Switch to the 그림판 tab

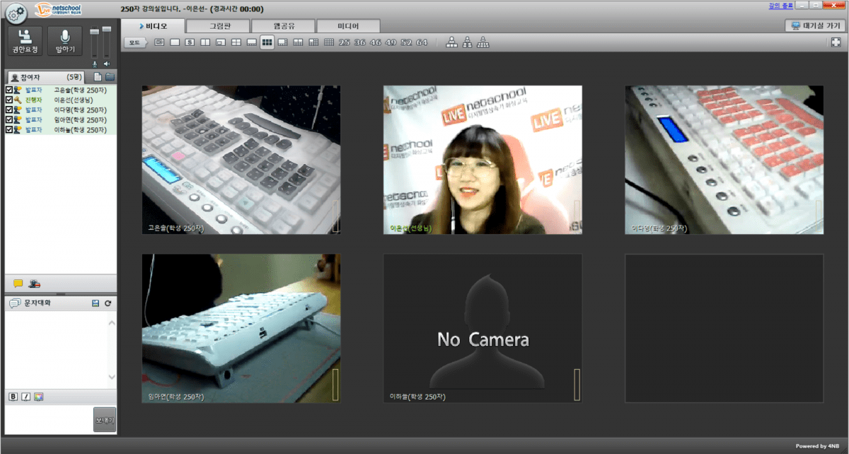pos(219,26)
